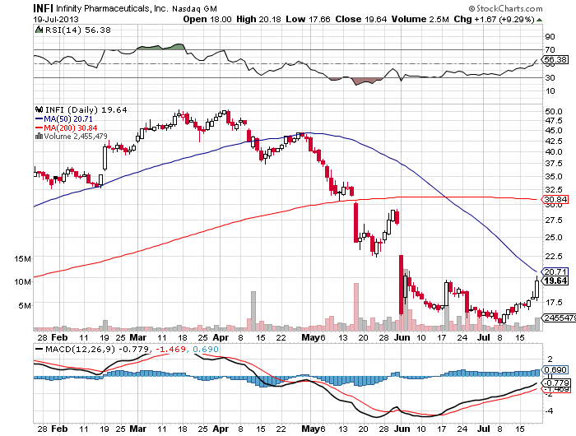Click the blue MA(50) legend line swatch
Image resolution: width=576 pixels, height=436 pixels.
tap(39, 118)
